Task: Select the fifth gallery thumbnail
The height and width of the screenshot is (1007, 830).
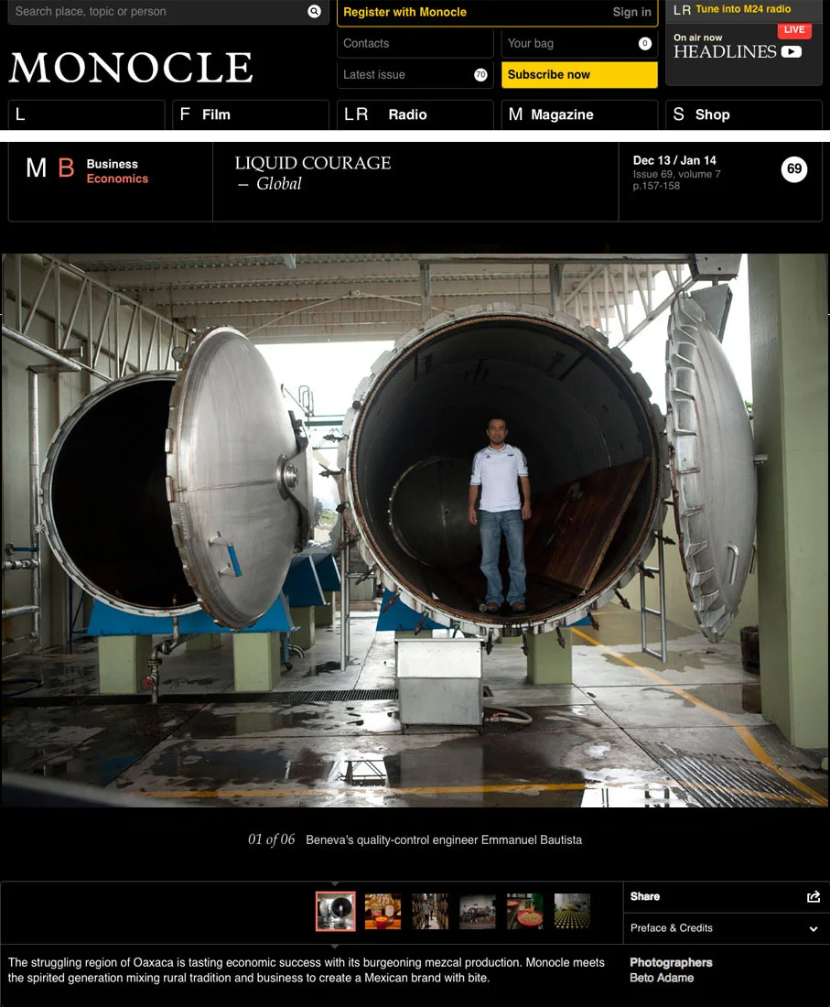Action: (524, 911)
